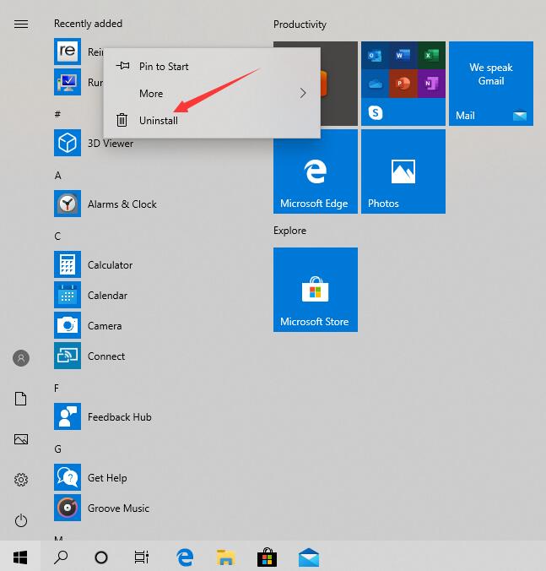Click the 'Connect' app label

coord(106,356)
